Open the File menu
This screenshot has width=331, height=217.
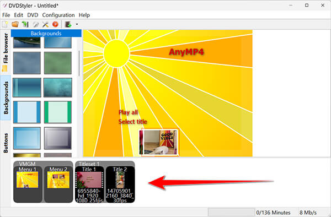pos(6,15)
